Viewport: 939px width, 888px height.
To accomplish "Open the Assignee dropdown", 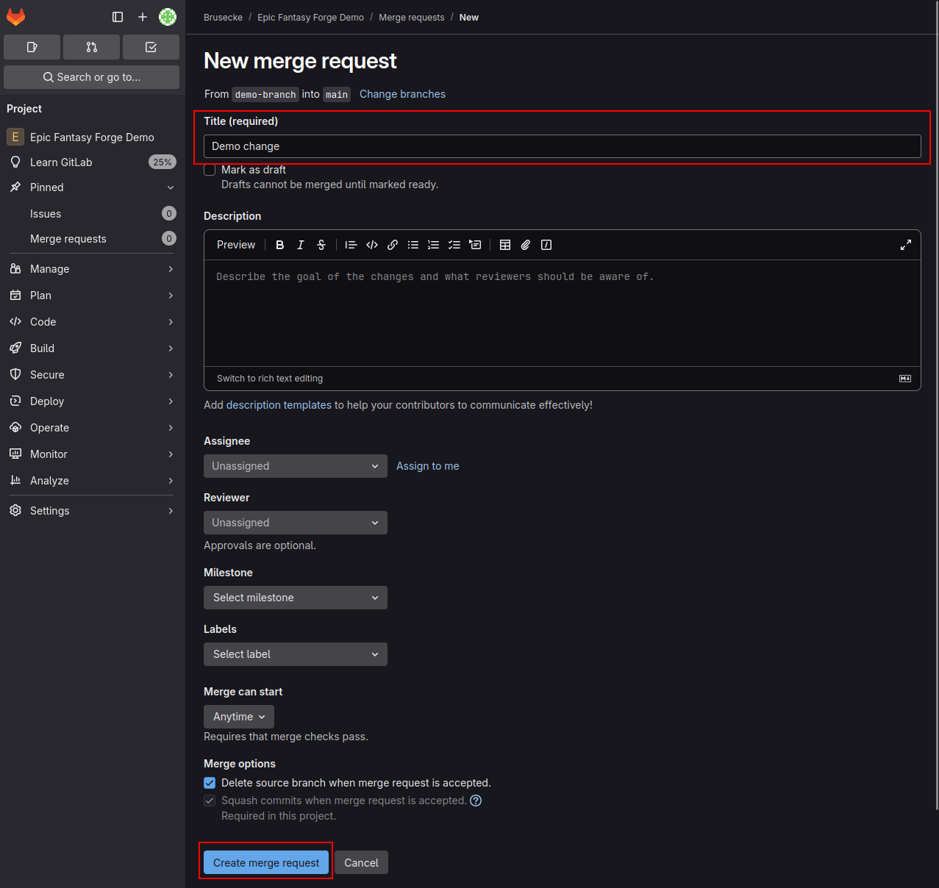I will (296, 466).
